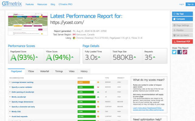Viewport: 195px width, 121px height.
Task: Click Set Up Alerts
Action: [182, 35]
